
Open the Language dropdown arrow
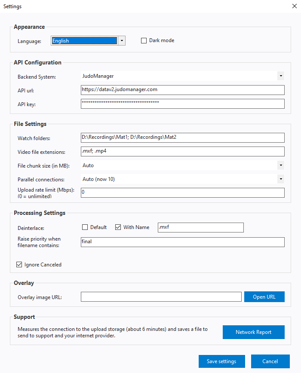[122, 41]
